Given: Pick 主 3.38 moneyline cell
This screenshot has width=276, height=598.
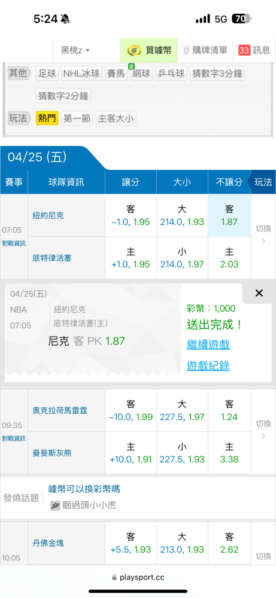Looking at the screenshot, I should pos(229,453).
